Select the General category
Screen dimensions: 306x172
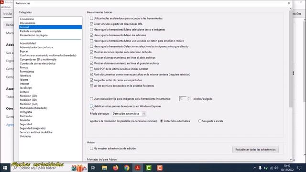(50, 27)
